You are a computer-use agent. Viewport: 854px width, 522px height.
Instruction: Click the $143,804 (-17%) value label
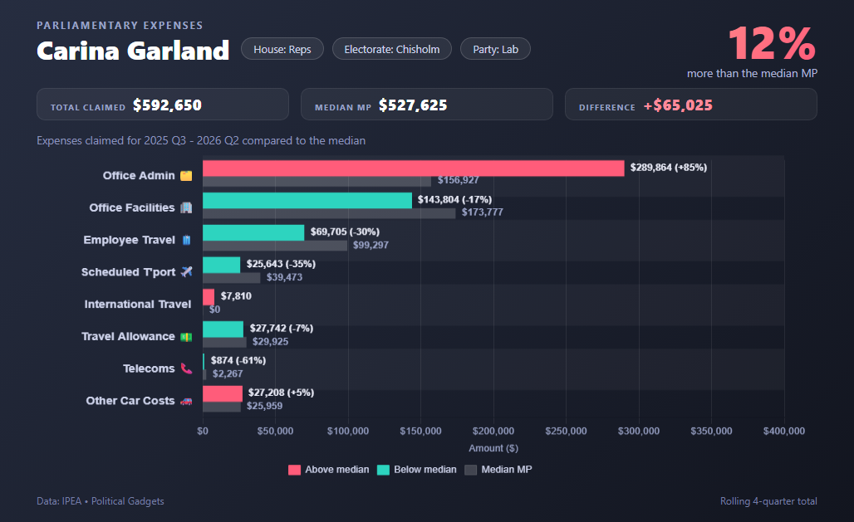coord(454,200)
